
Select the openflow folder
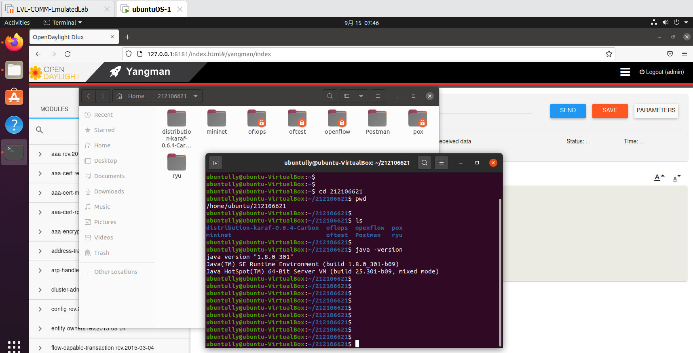click(x=337, y=122)
